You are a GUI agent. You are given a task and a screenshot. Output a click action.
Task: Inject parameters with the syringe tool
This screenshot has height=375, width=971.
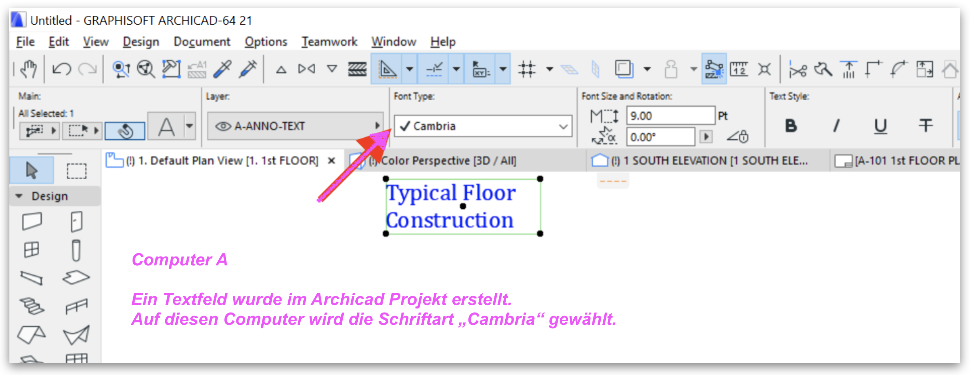tap(248, 69)
